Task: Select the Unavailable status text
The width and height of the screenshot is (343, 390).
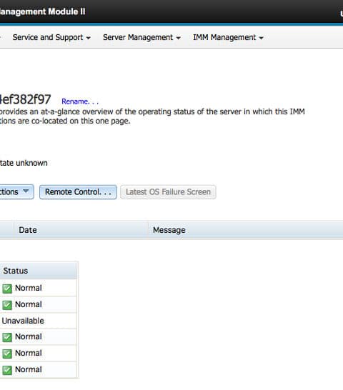Action: [23, 321]
